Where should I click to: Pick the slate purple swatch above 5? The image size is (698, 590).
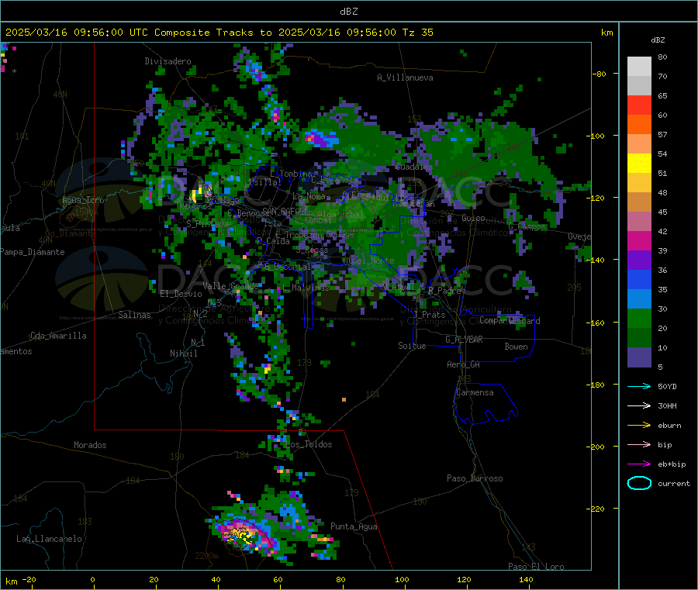pos(639,357)
